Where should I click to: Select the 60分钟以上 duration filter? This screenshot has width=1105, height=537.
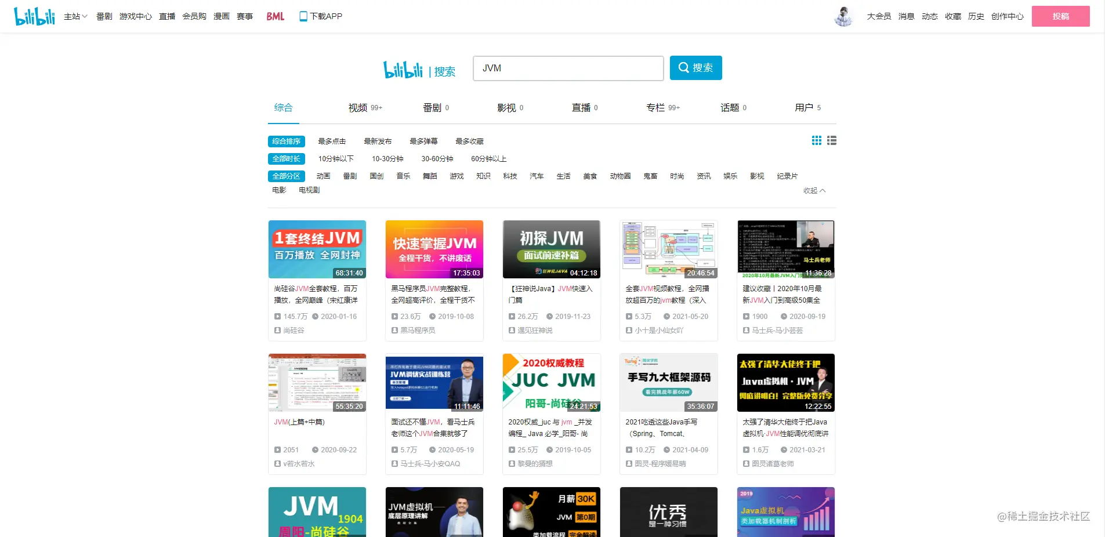click(489, 159)
